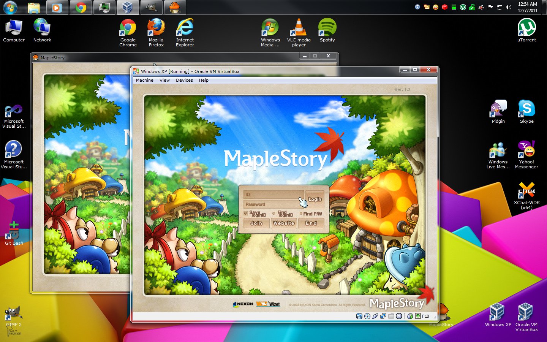This screenshot has width=547, height=342.
Task: Open GIMP 2 desktop shortcut
Action: coord(14,317)
